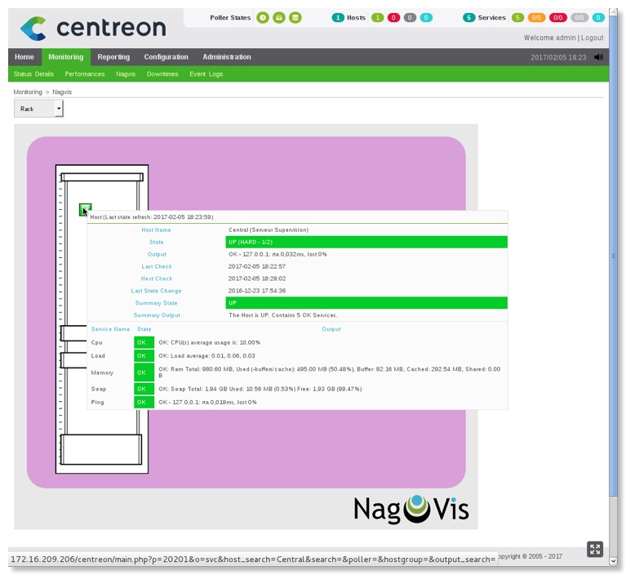The width and height of the screenshot is (626, 575).
Task: Click the red hosts down counter
Action: pos(393,18)
